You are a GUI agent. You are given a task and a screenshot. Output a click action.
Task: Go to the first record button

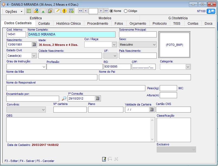click(81, 11)
